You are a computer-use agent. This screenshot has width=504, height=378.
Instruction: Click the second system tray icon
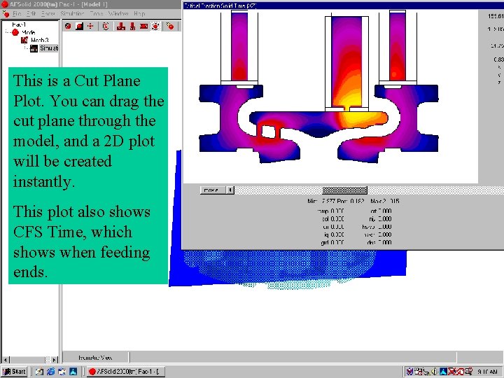click(418, 372)
